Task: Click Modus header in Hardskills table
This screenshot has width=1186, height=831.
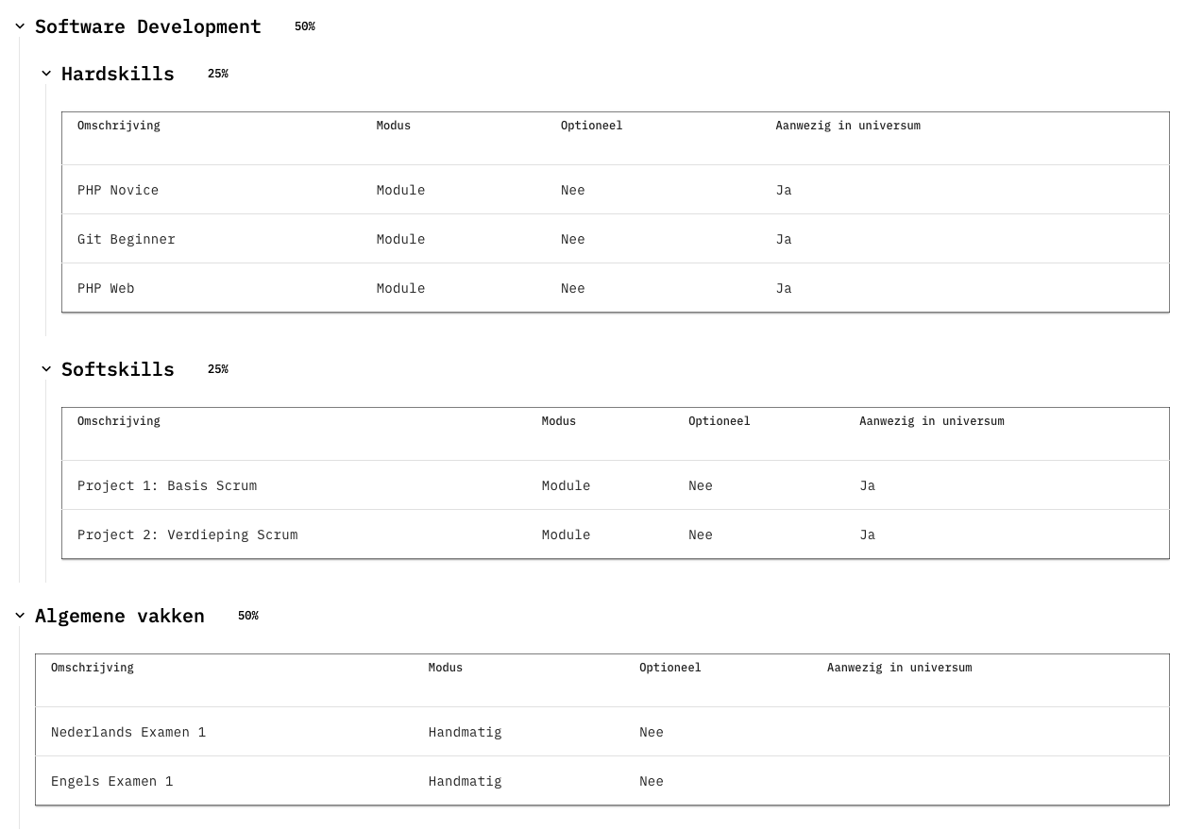Action: tap(394, 126)
